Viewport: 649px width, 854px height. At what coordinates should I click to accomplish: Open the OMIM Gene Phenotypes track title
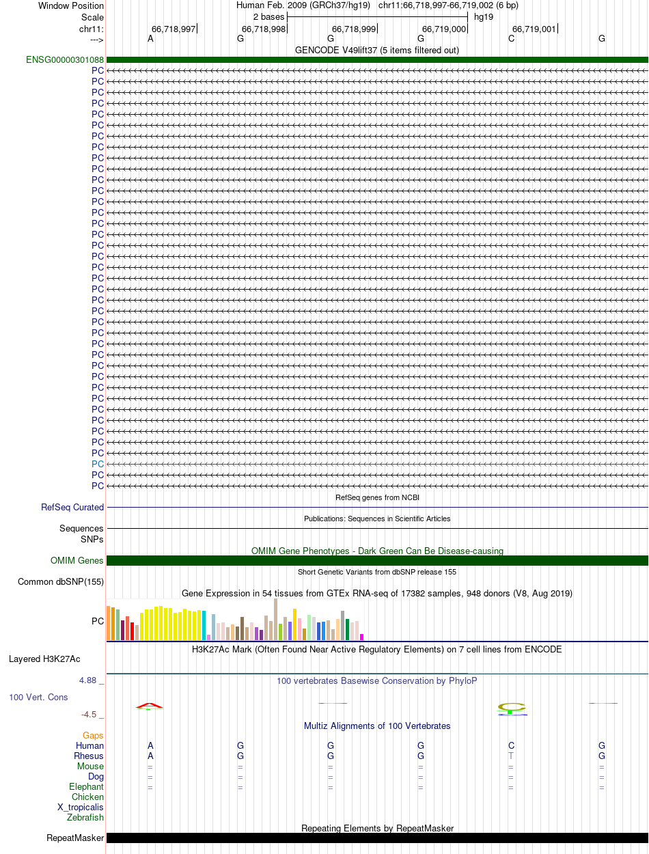377,551
